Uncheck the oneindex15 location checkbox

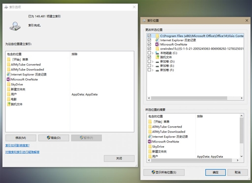pyautogui.click(x=149, y=48)
